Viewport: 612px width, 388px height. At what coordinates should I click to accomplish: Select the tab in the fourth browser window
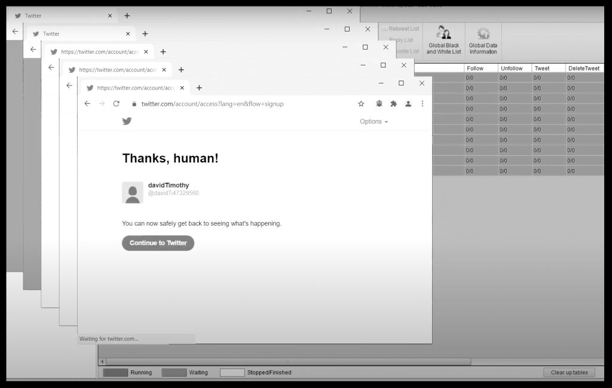(x=117, y=70)
